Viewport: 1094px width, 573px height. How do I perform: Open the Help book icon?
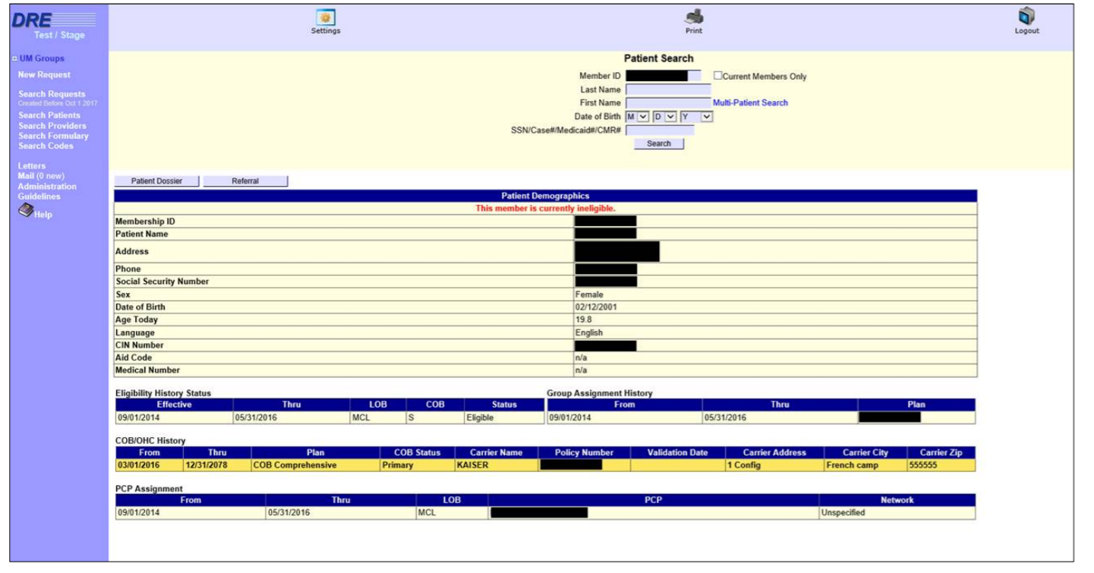coord(27,212)
